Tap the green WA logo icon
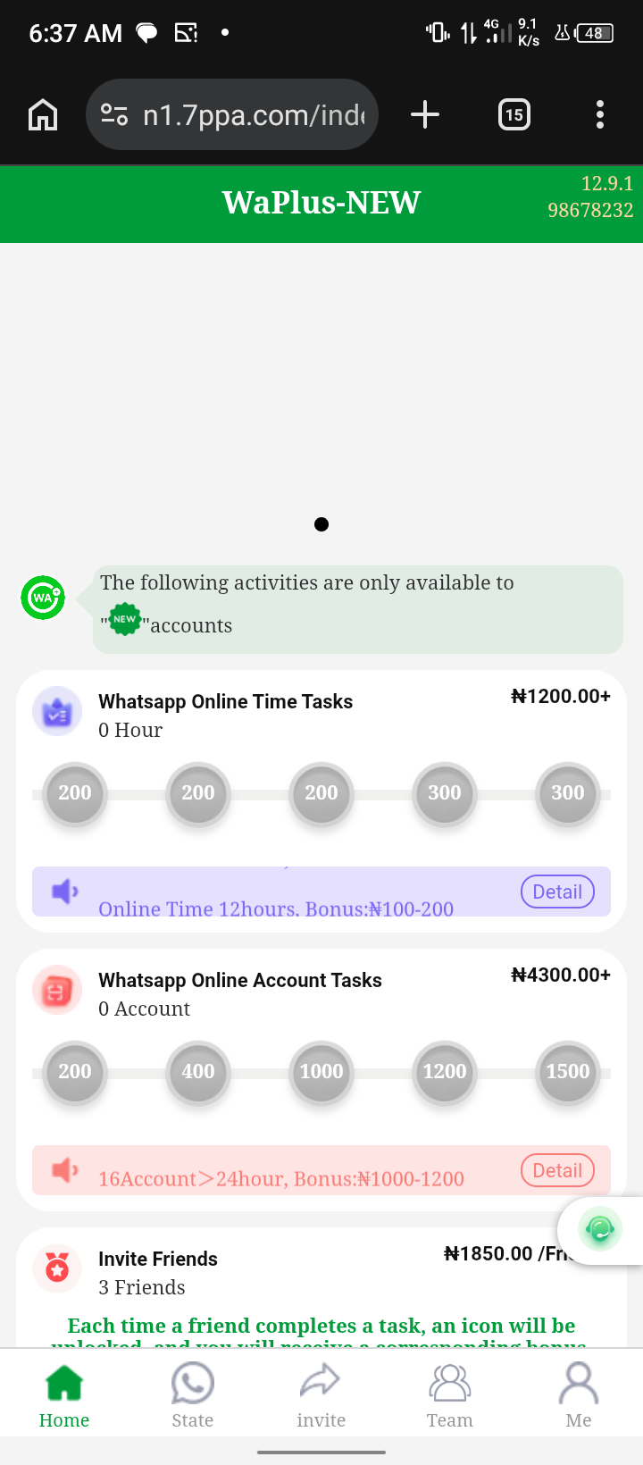Image resolution: width=643 pixels, height=1465 pixels. pyautogui.click(x=43, y=598)
